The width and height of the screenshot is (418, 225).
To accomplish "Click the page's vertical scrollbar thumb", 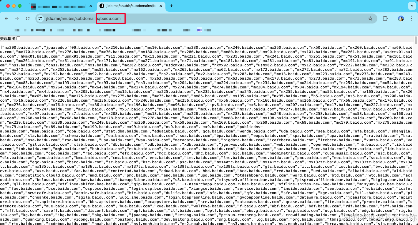I will tap(416, 40).
